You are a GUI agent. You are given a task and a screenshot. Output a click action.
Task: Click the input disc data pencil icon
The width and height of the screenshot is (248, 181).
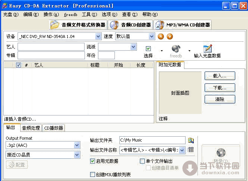pos(208,48)
